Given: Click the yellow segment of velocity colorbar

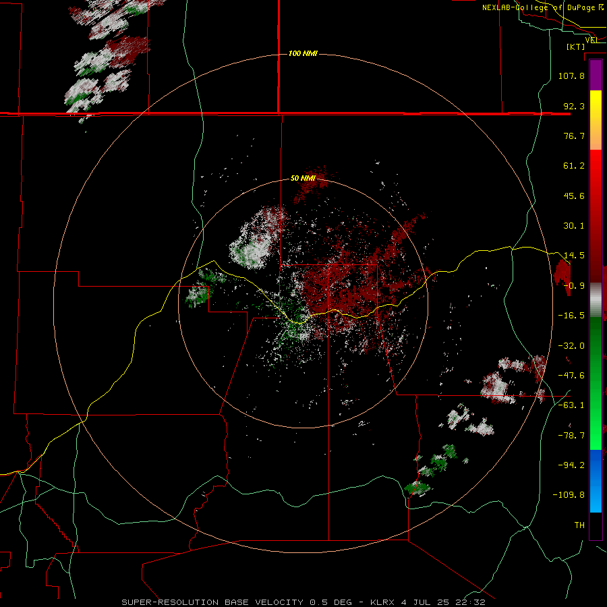Looking at the screenshot, I should (x=596, y=120).
